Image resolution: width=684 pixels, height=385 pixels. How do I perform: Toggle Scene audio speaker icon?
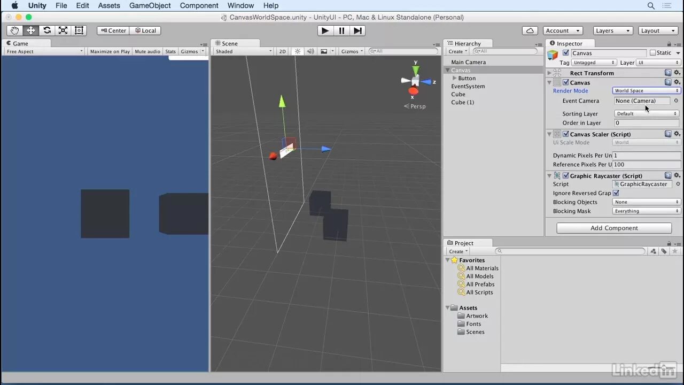pos(310,51)
